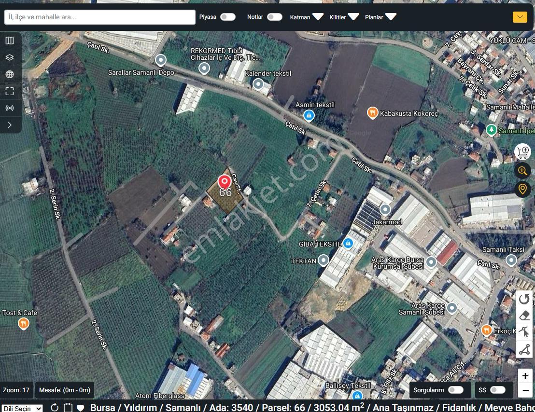
Task: Click the Erkoç restaurant marker
Action: point(487,330)
